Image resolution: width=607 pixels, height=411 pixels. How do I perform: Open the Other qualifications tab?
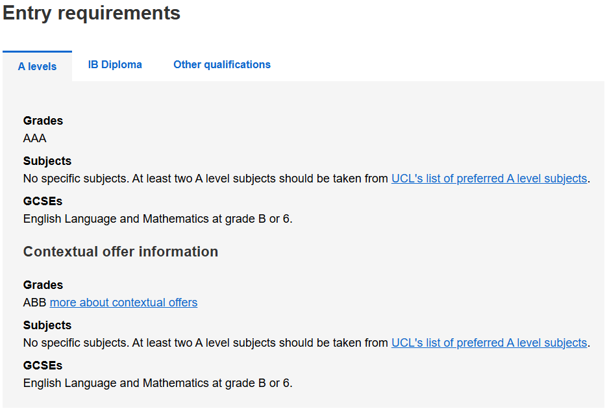221,65
